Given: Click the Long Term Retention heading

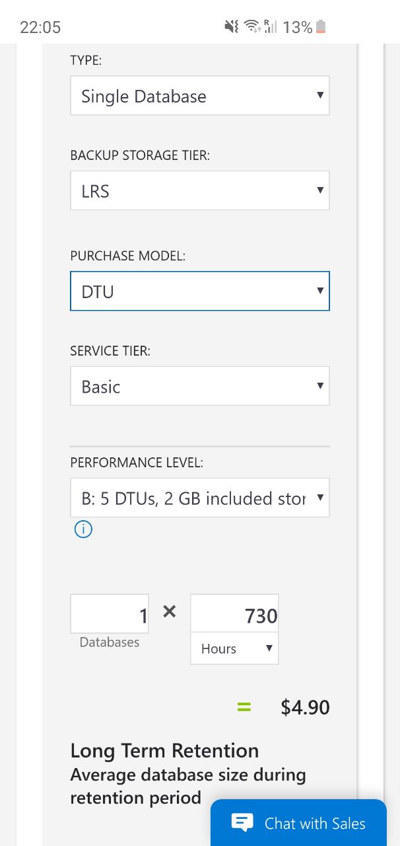Looking at the screenshot, I should pos(164,751).
